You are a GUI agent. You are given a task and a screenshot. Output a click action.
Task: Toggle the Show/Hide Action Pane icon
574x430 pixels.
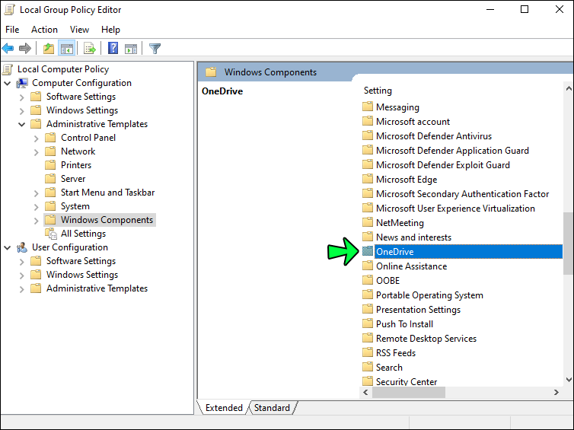[x=131, y=48]
